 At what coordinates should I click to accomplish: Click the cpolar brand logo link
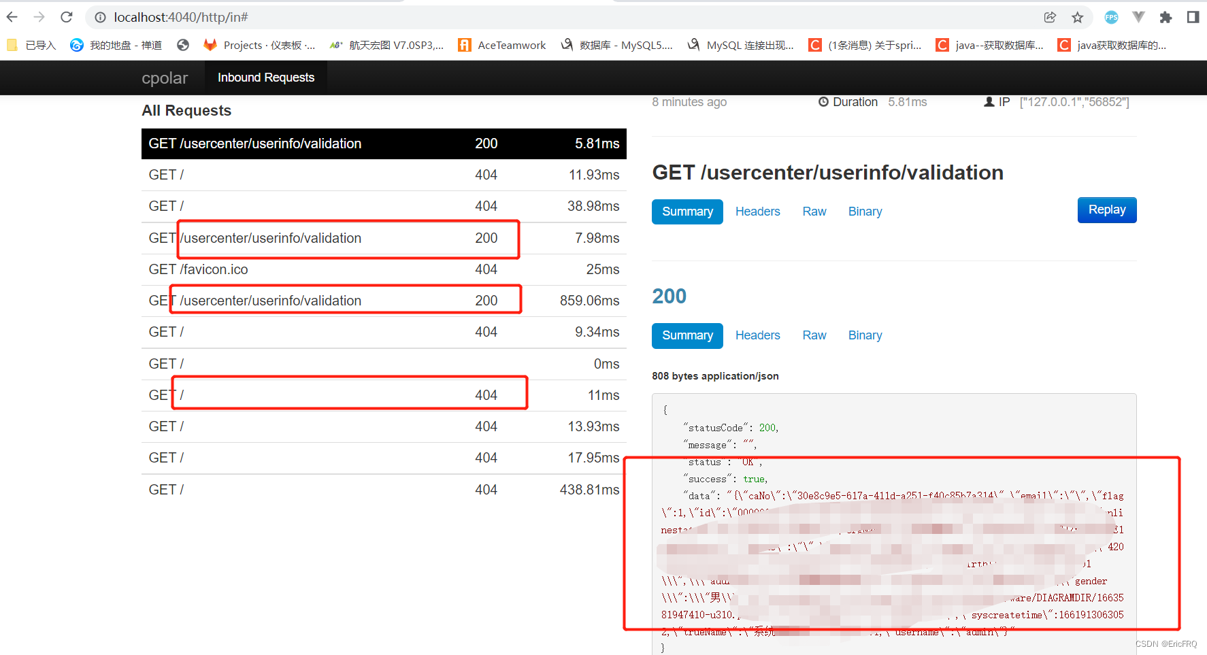click(x=165, y=78)
